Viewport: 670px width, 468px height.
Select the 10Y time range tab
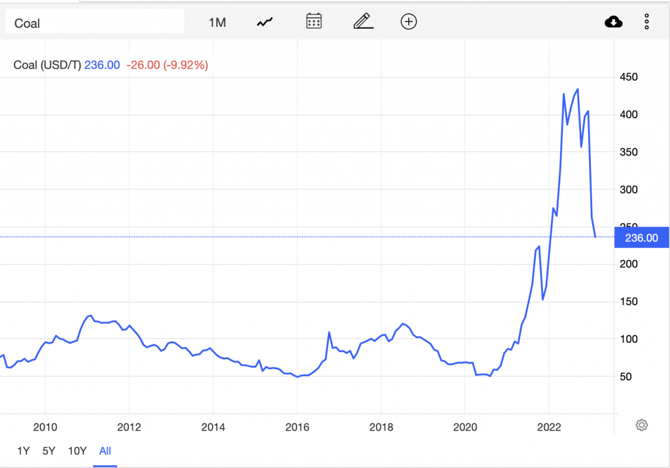pos(77,451)
